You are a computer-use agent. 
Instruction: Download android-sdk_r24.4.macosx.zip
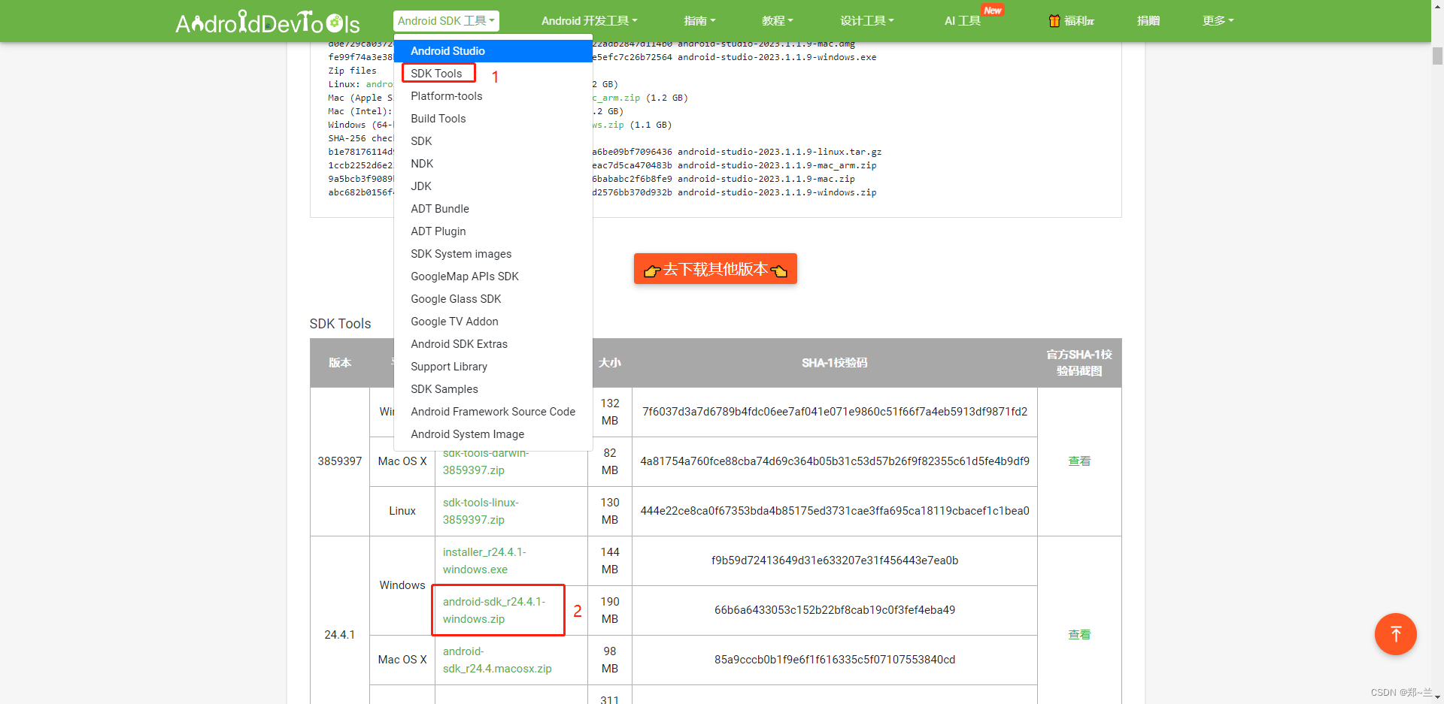pyautogui.click(x=497, y=660)
